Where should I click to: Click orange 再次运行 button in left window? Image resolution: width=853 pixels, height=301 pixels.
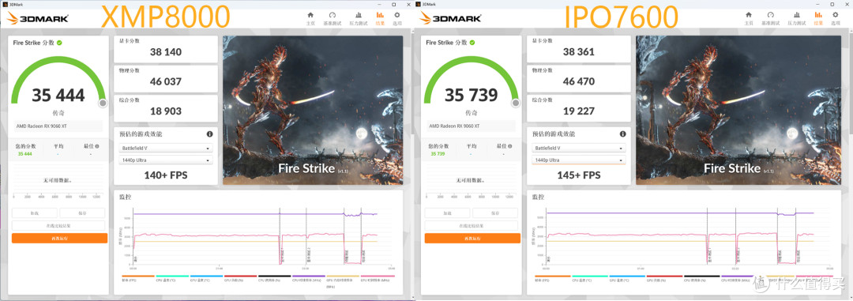59,239
